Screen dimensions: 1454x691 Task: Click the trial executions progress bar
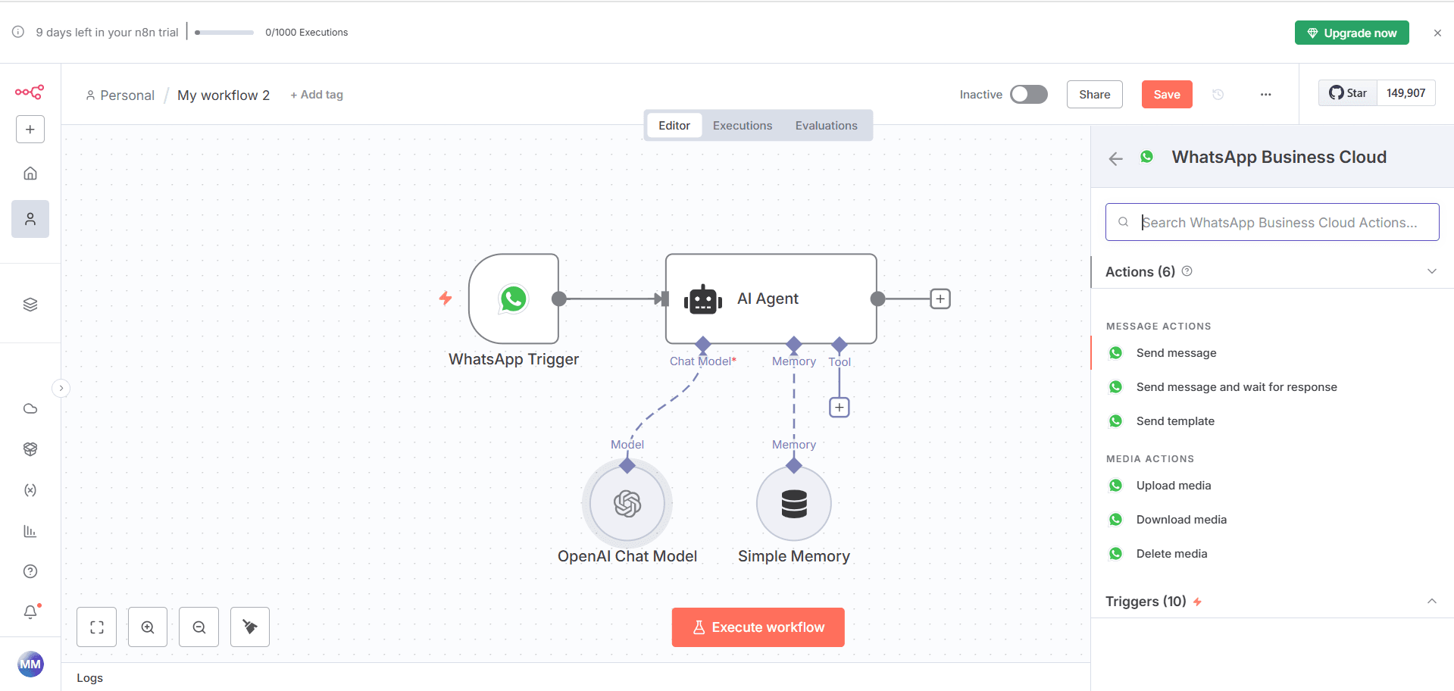coord(224,33)
